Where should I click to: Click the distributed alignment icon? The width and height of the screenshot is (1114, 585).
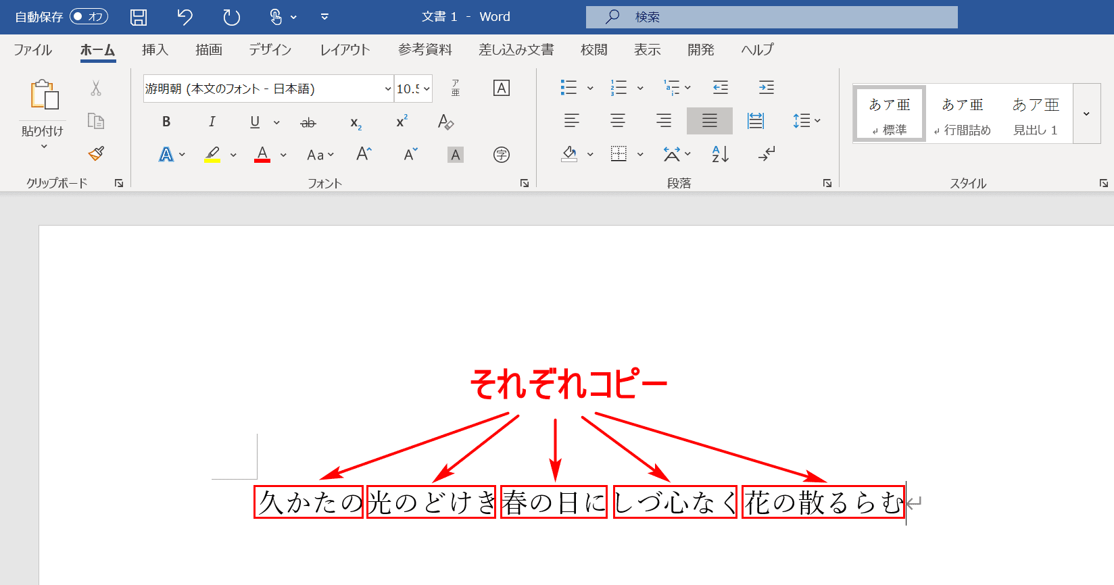(756, 121)
